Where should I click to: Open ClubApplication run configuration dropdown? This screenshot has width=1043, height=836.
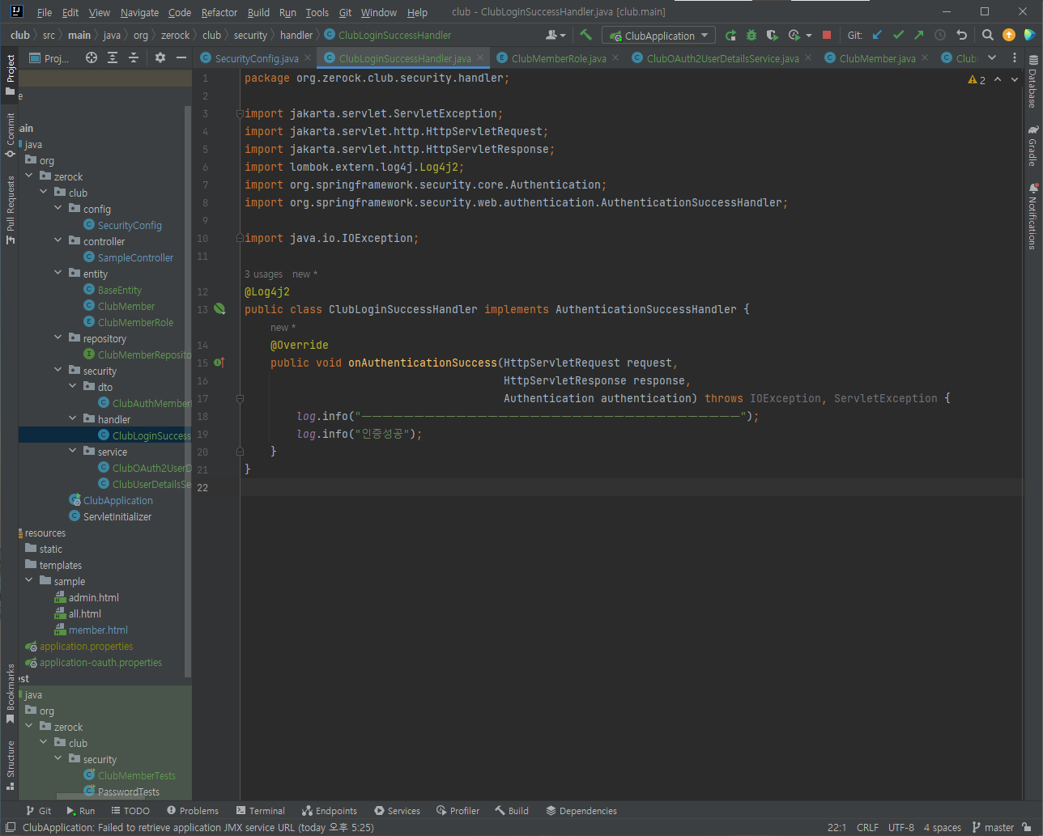pyautogui.click(x=658, y=35)
